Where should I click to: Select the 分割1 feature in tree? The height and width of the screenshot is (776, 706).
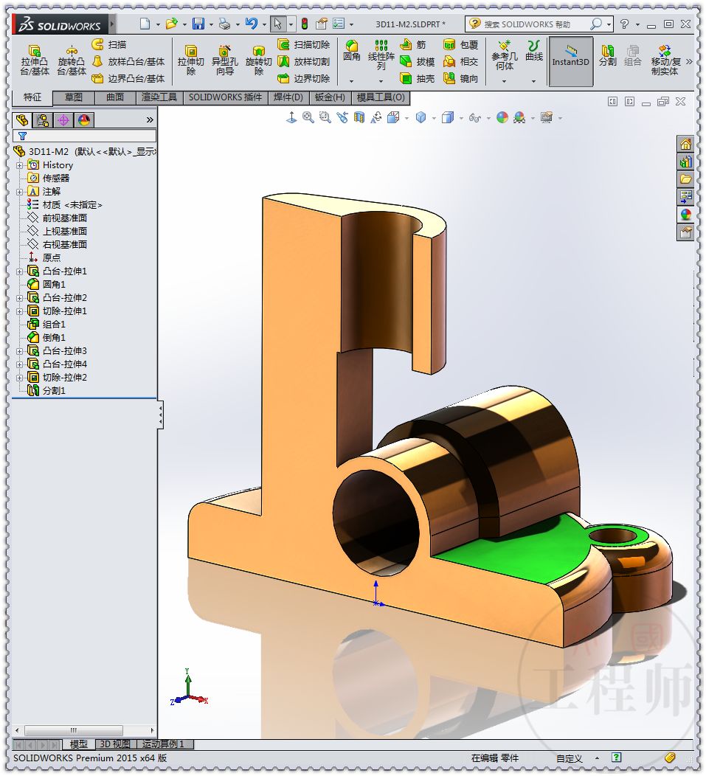click(47, 390)
